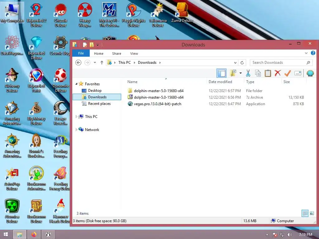The height and width of the screenshot is (239, 319).
Task: Select Bookworm Deluxe desktop shortcut
Action: tap(36, 211)
